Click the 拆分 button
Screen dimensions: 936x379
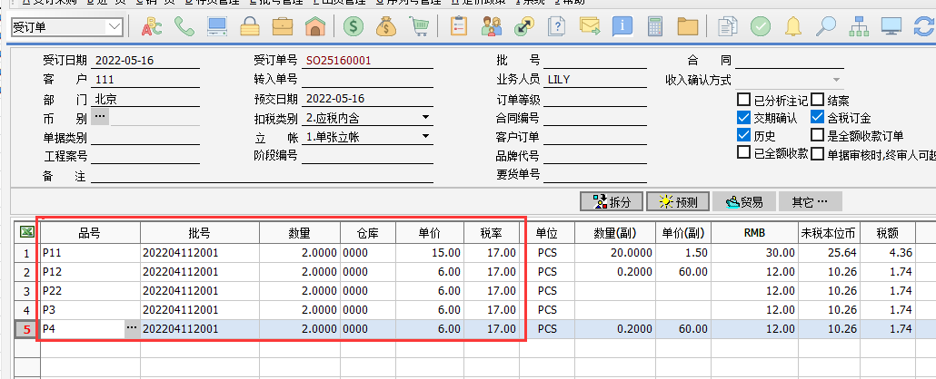click(612, 201)
